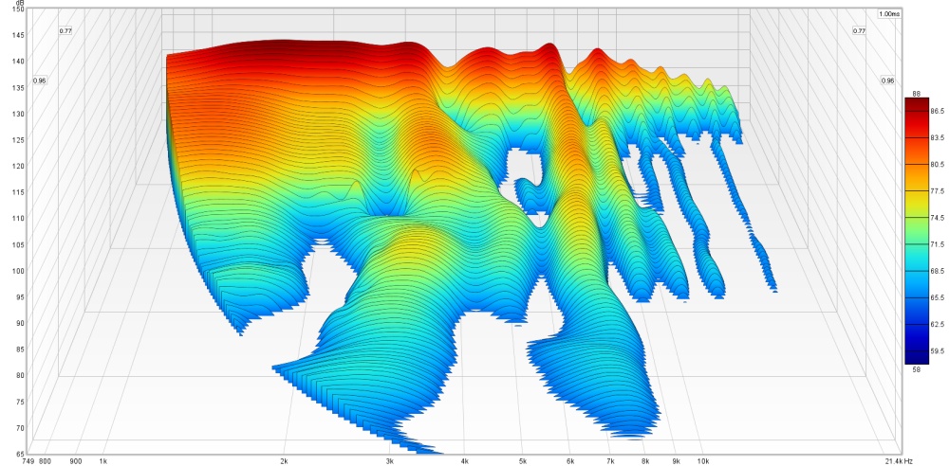
Task: Select the 80.5 legend value
Action: (938, 165)
